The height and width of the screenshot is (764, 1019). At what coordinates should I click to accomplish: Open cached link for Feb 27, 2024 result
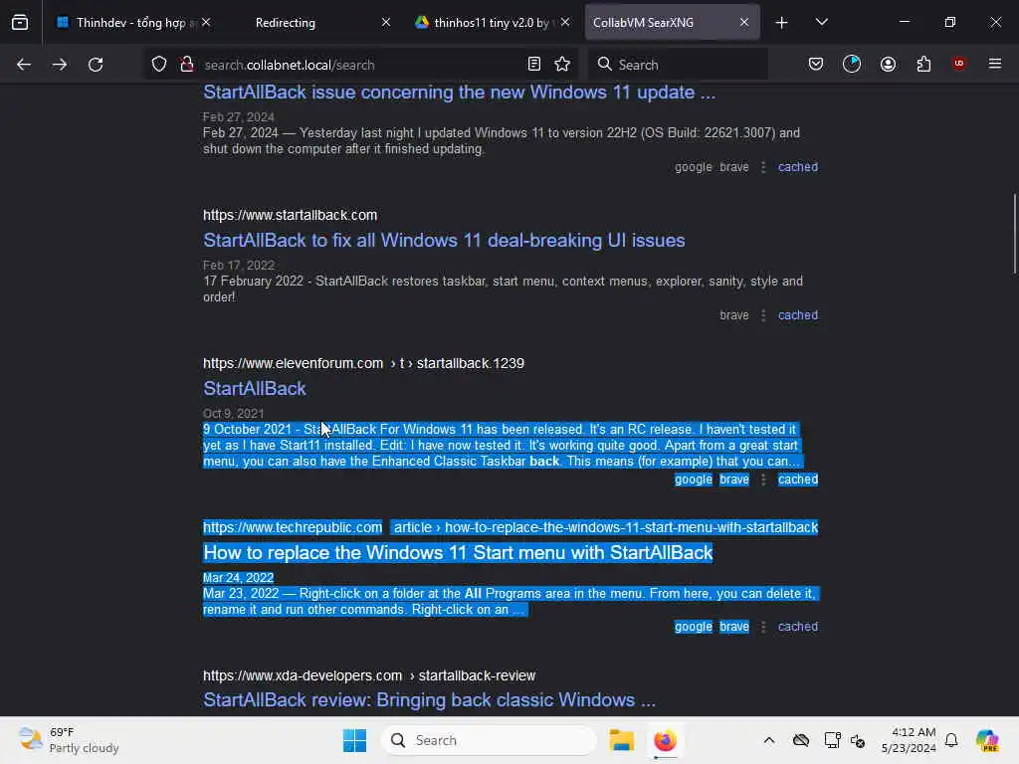pyautogui.click(x=797, y=167)
